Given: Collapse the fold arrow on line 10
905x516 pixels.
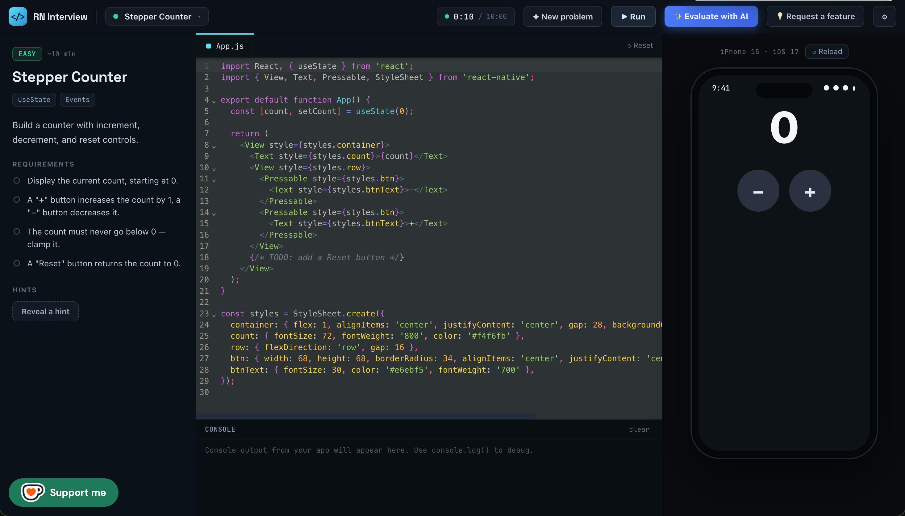Looking at the screenshot, I should (214, 169).
